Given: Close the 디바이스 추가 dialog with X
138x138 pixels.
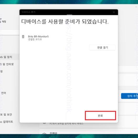Looking at the screenshot, I should [114, 12].
